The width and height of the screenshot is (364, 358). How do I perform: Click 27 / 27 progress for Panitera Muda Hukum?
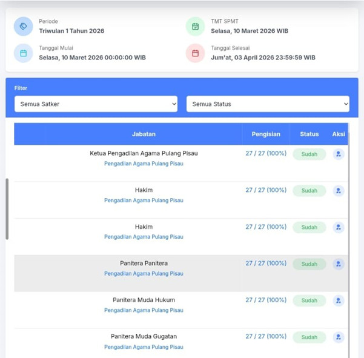265,300
